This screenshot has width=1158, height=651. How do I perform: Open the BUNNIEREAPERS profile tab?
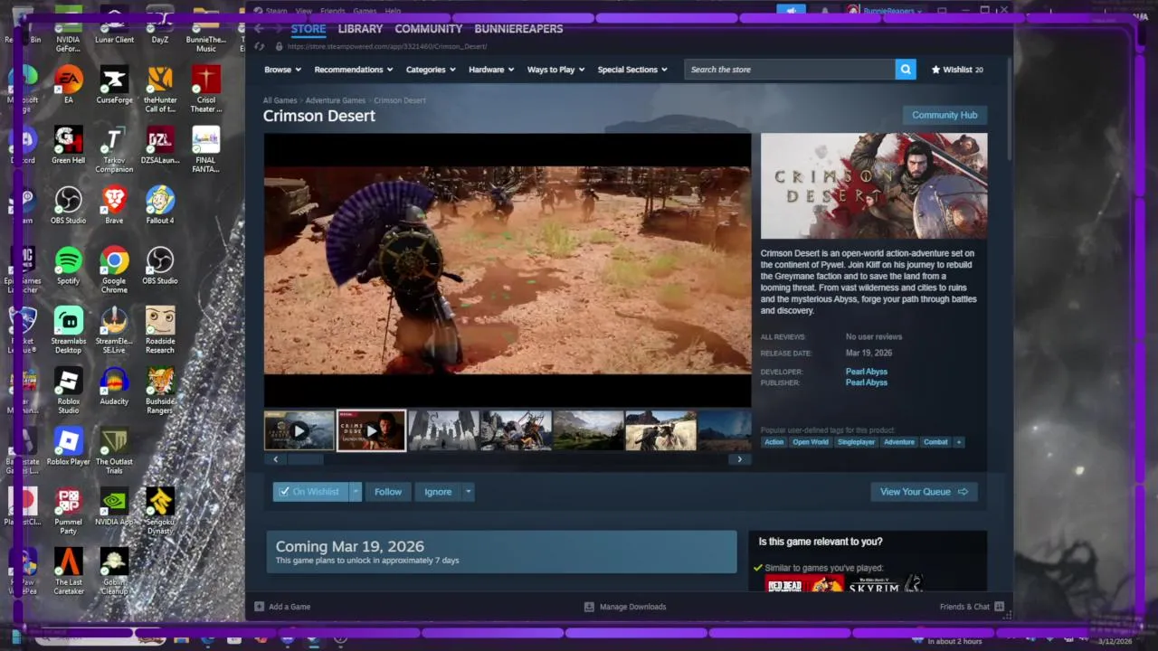518,29
